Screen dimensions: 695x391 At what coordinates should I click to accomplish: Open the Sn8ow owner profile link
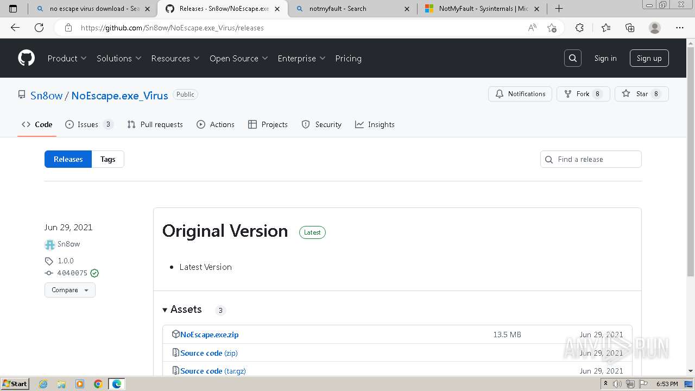[x=46, y=96]
